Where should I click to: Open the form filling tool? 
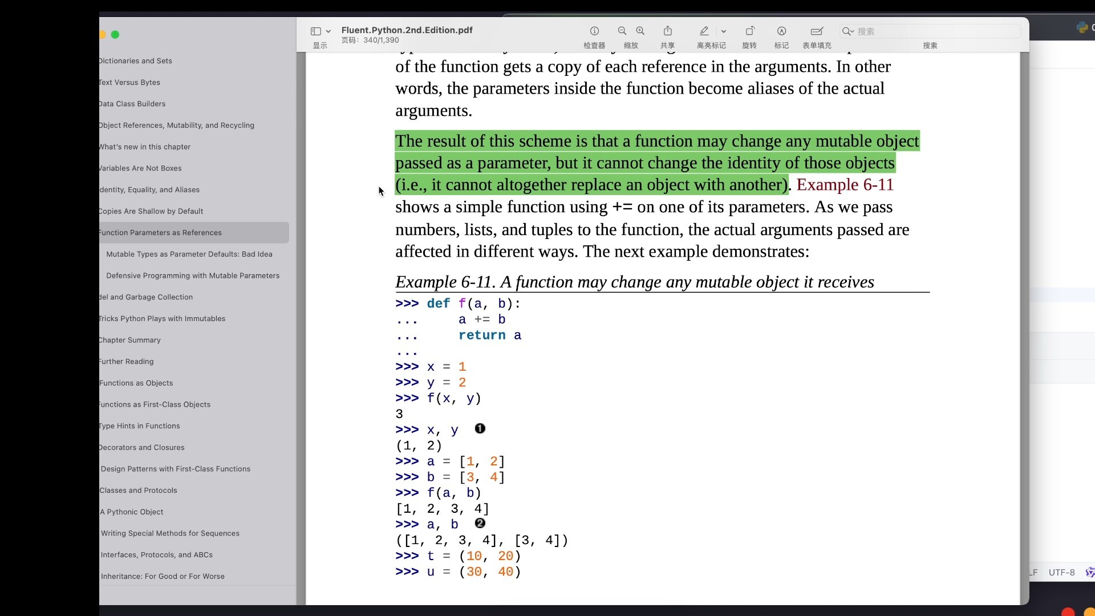point(817,31)
